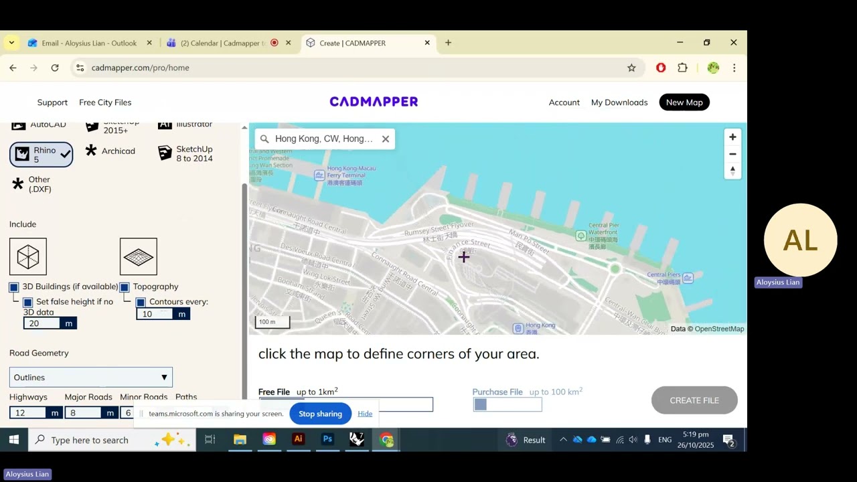Open Adobe Creative Cloud from the taskbar
857x482 pixels.
pyautogui.click(x=269, y=440)
